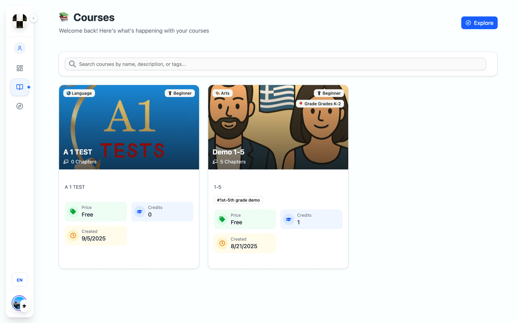The width and height of the screenshot is (517, 323).
Task: Open the dashboard grid icon in sidebar
Action: [x=20, y=68]
